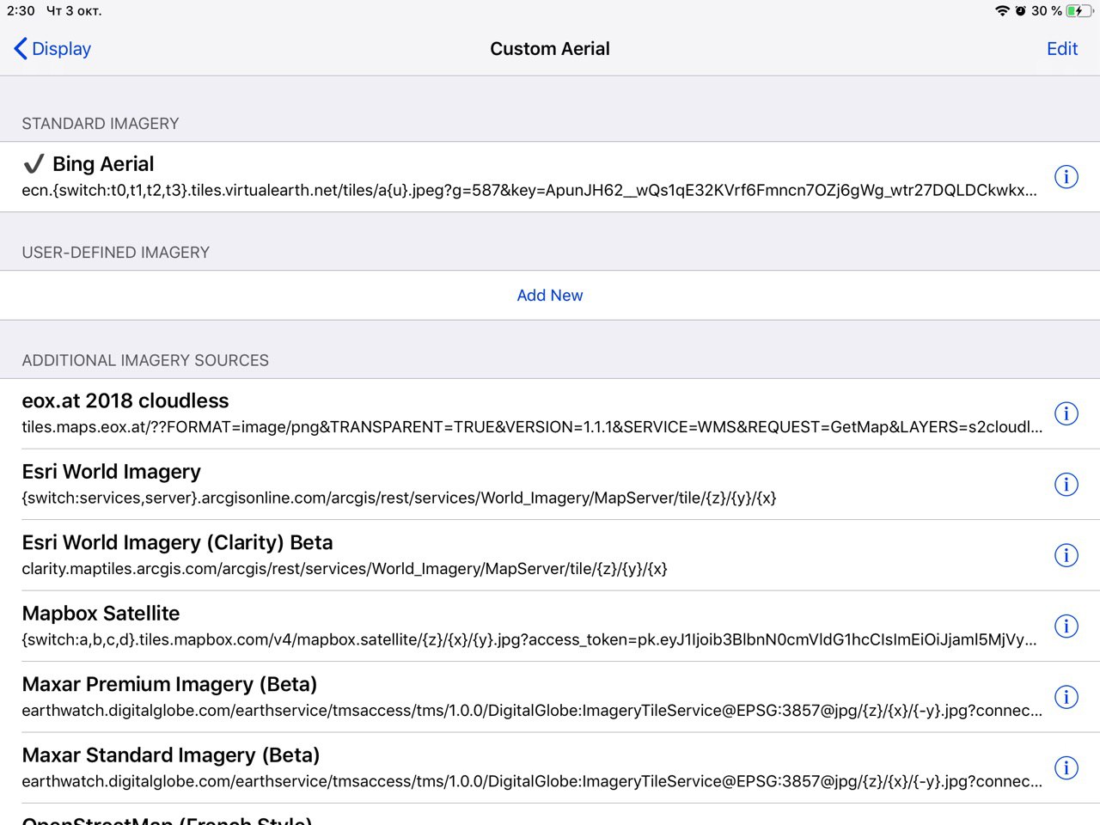1100x825 pixels.
Task: Open info for Maxar Premium Imagery (Beta)
Action: pyautogui.click(x=1066, y=697)
